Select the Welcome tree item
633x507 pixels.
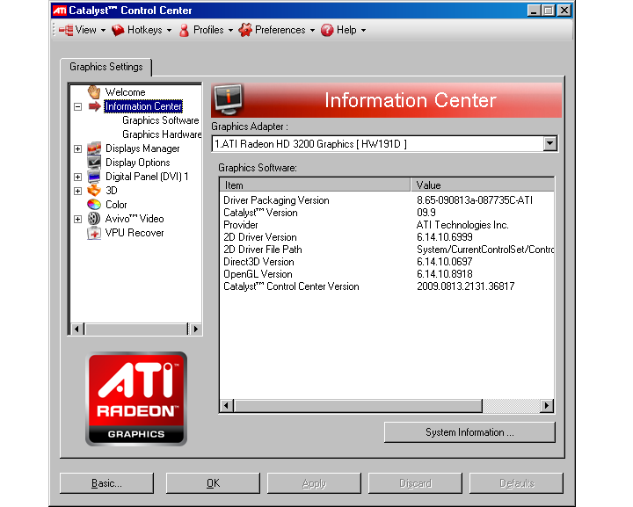pyautogui.click(x=125, y=92)
